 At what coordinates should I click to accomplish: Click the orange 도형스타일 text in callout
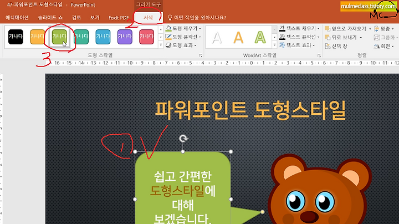coord(177,191)
